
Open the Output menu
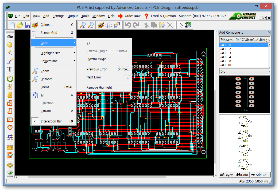pyautogui.click(x=73, y=16)
